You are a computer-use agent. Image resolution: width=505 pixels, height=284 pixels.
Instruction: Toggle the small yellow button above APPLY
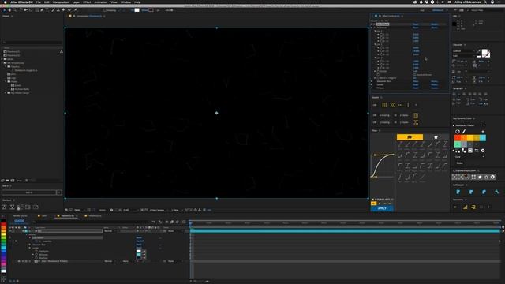click(x=373, y=204)
